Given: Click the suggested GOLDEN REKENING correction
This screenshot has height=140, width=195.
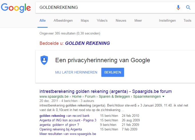Looking at the screenshot, I should tap(87, 43).
